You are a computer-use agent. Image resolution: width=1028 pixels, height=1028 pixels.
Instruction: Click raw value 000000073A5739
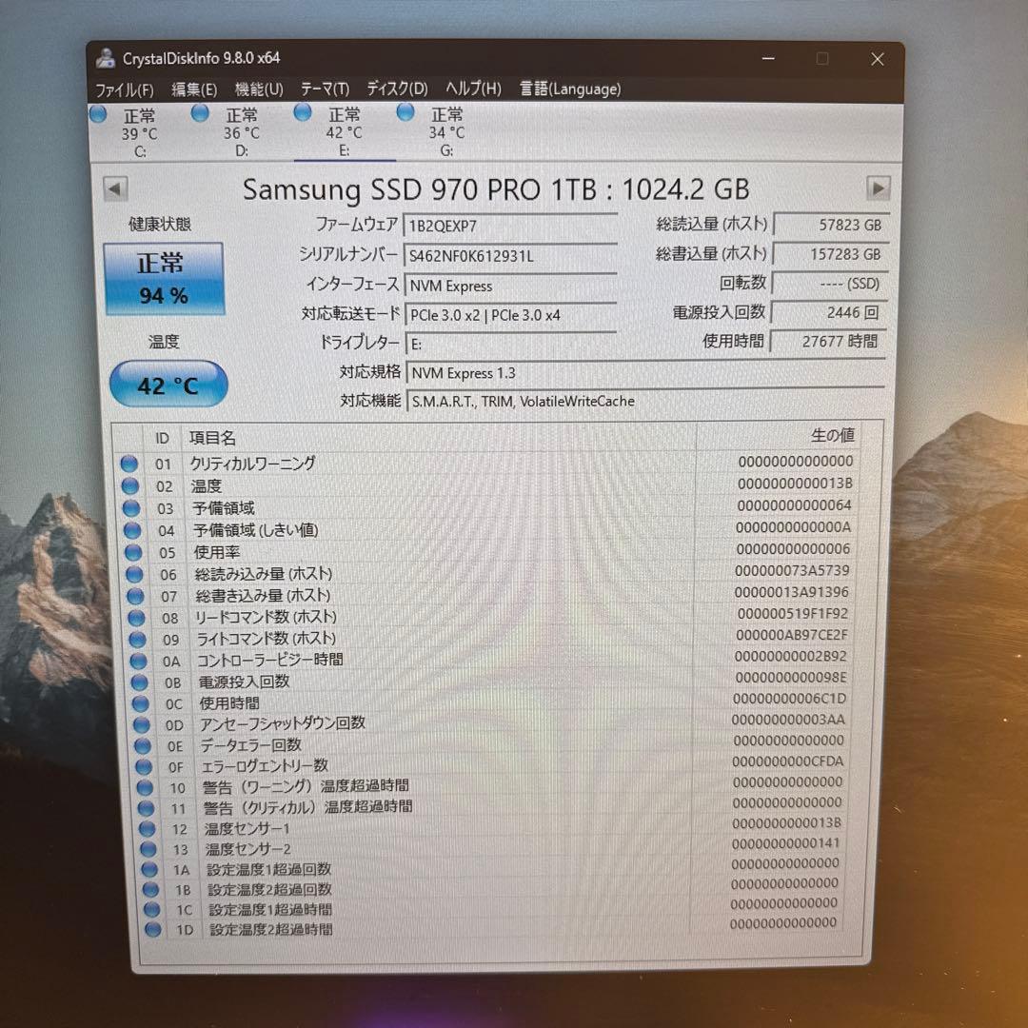point(792,571)
